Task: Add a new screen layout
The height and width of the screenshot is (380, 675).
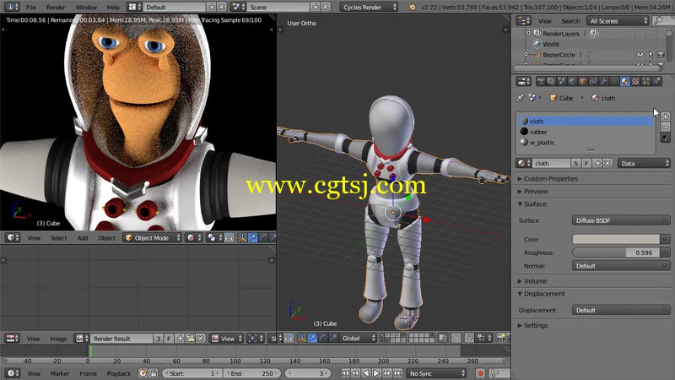Action: (x=212, y=7)
